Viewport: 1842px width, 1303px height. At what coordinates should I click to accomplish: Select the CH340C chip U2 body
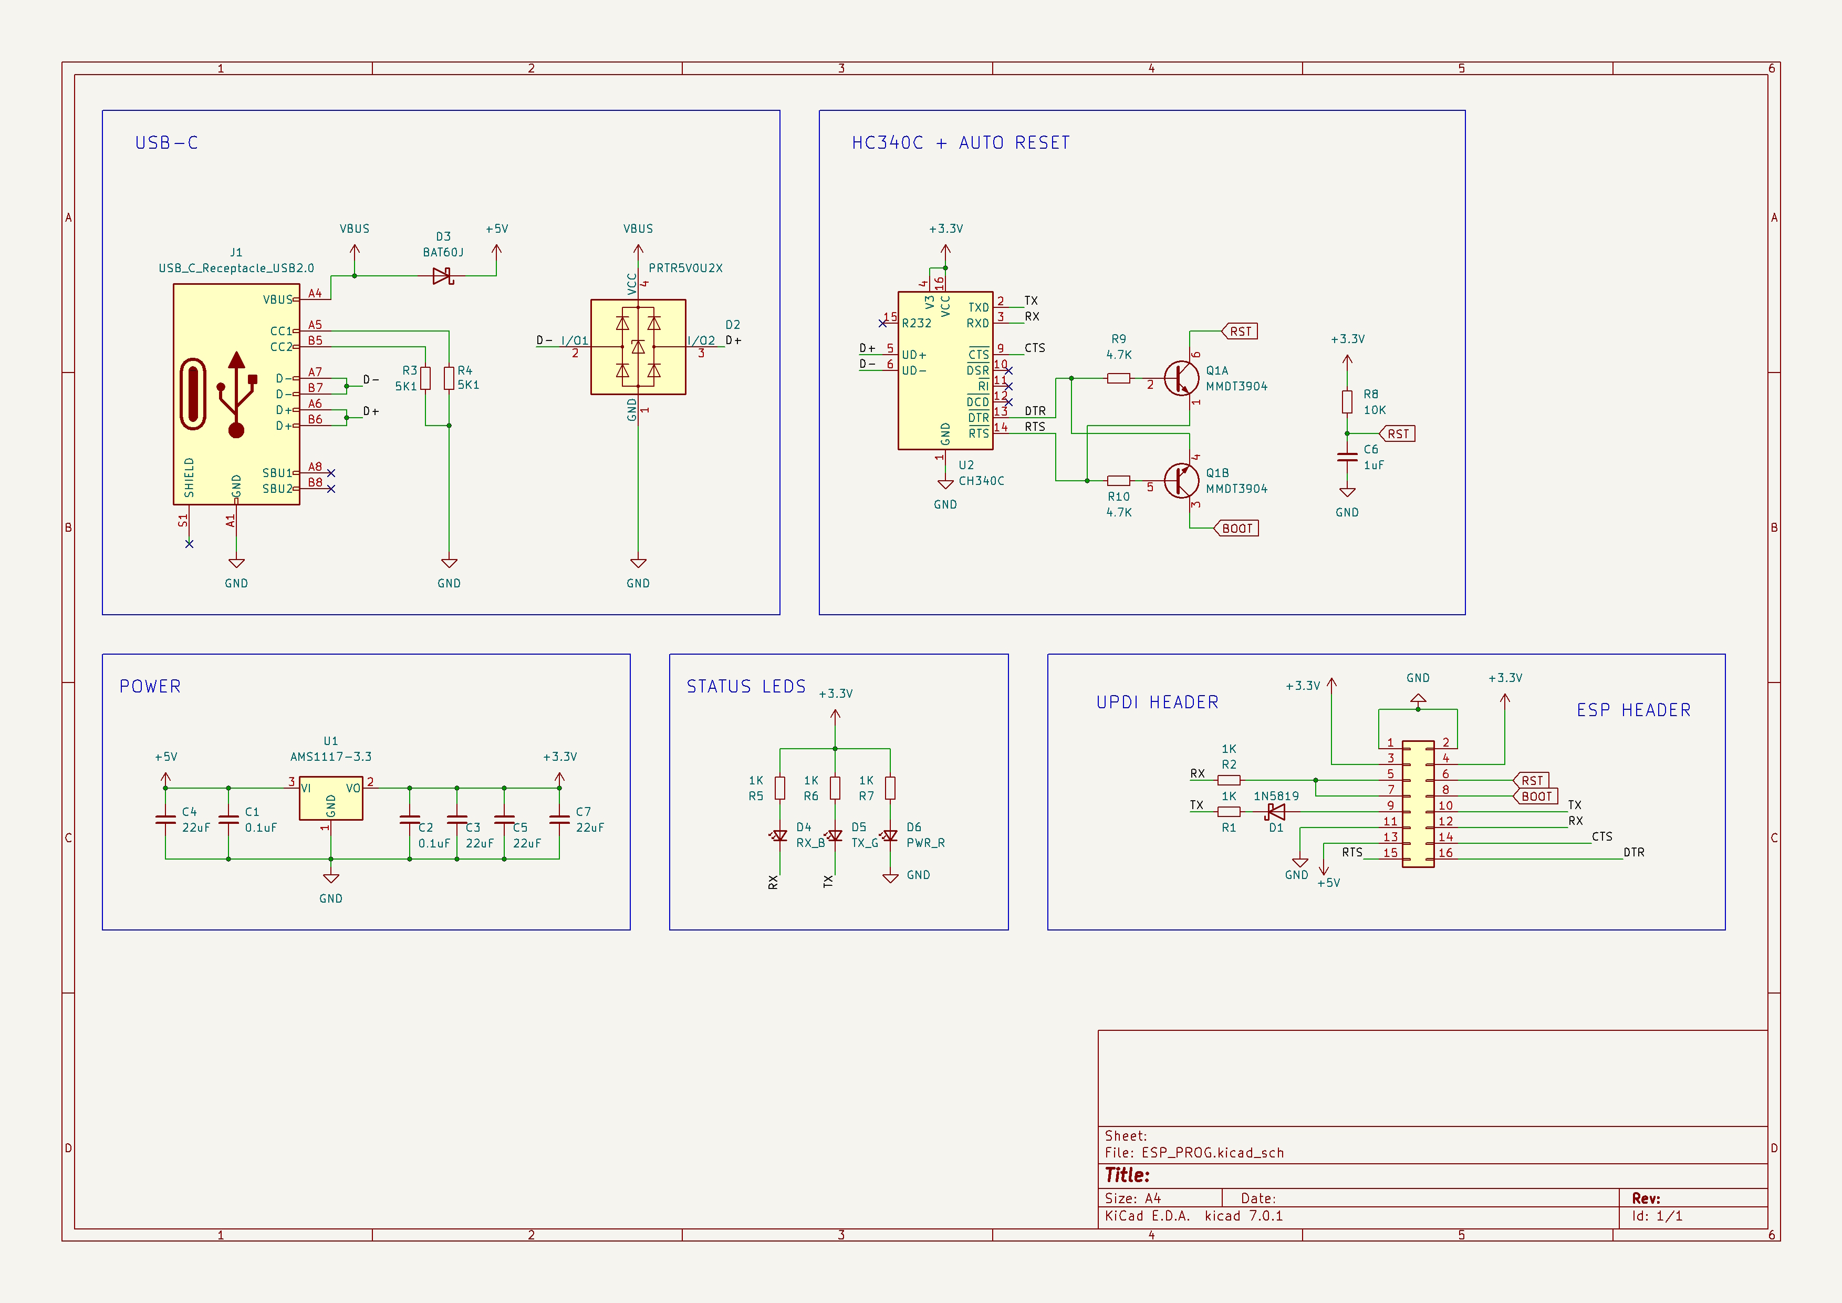(945, 370)
